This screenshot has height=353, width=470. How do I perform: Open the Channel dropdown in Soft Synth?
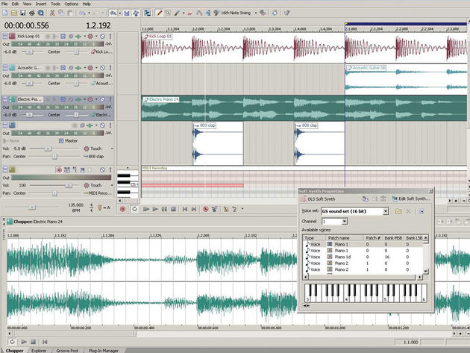click(x=345, y=222)
